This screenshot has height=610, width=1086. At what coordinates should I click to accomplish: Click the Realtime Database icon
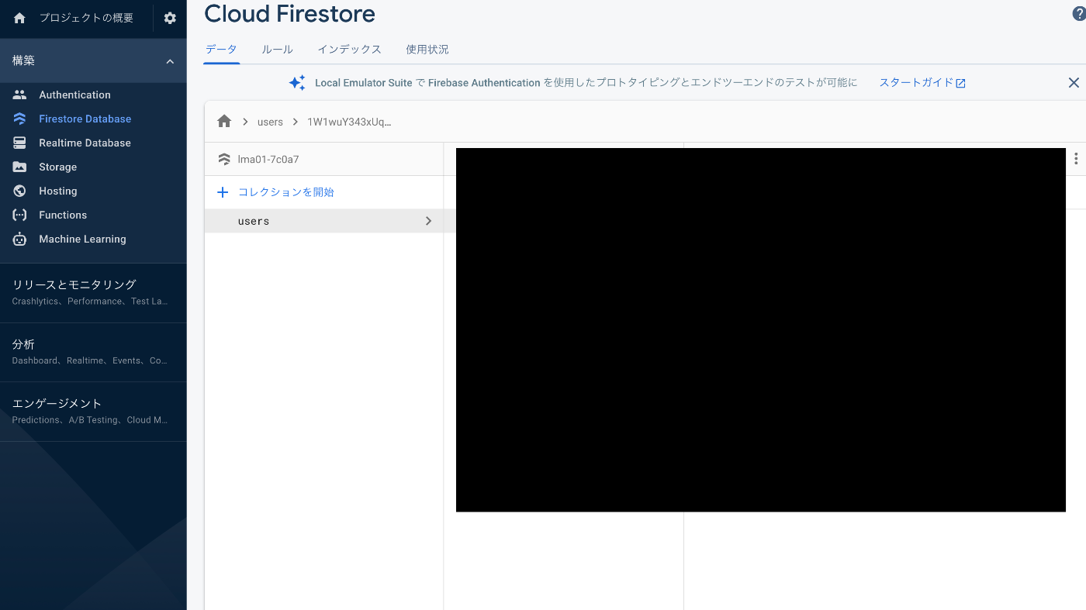[x=19, y=143]
